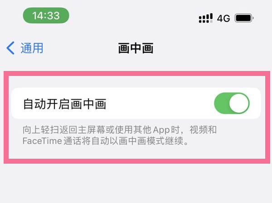Select the 自动开启画中画 label text
This screenshot has height=203, width=272.
coord(64,104)
